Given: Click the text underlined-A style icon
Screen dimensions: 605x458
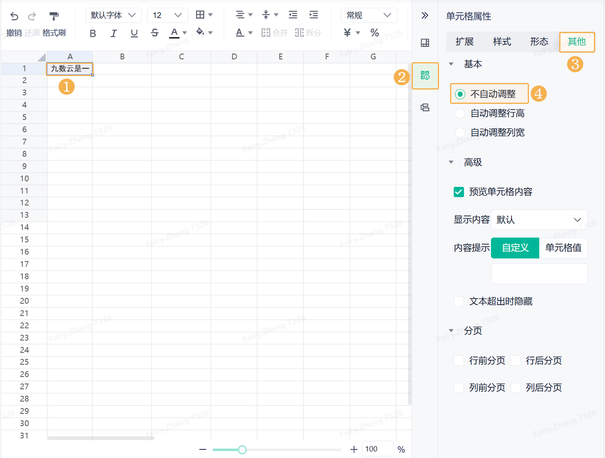Looking at the screenshot, I should 240,32.
